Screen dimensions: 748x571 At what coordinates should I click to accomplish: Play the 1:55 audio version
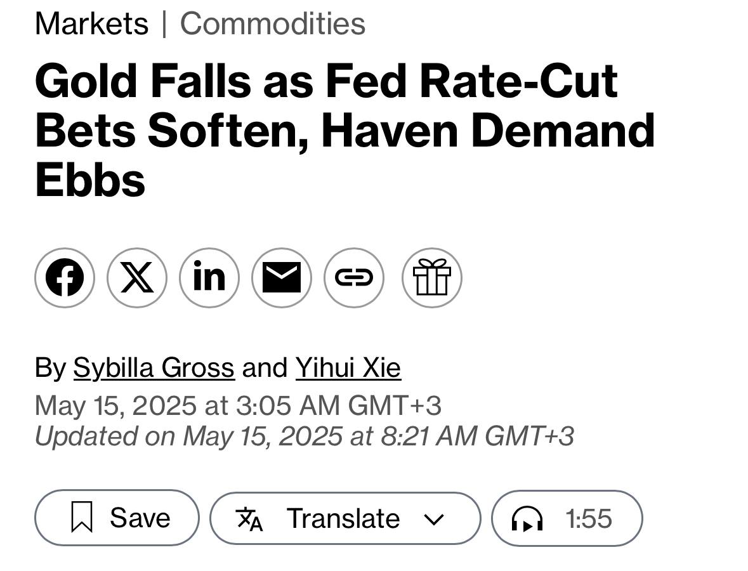[x=567, y=518]
